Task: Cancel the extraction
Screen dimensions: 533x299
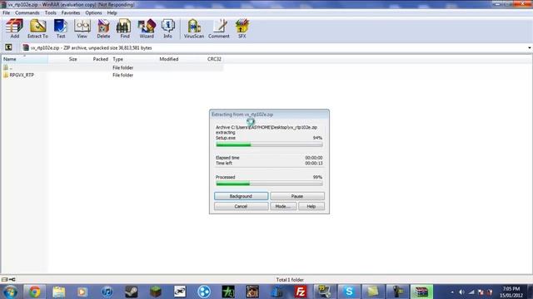Action: [241, 206]
